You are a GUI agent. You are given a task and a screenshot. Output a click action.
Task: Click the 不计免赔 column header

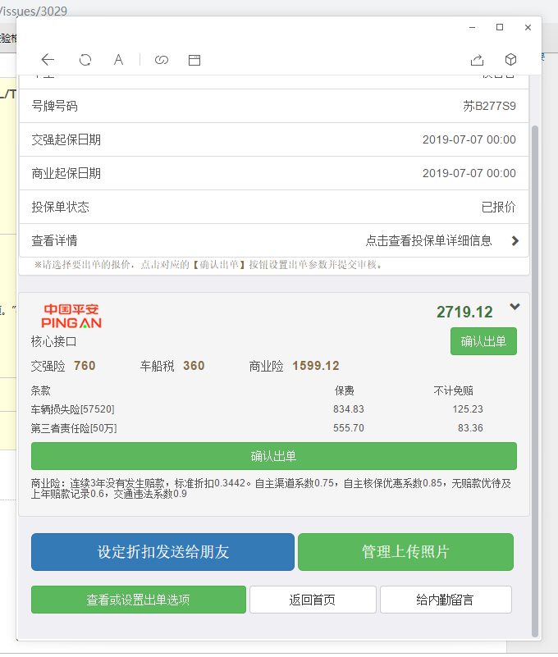pos(453,391)
